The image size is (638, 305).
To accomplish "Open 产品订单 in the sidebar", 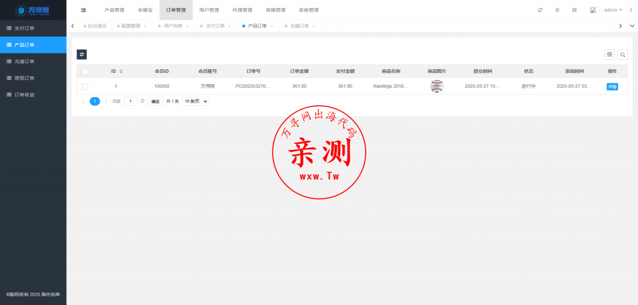I will [33, 45].
